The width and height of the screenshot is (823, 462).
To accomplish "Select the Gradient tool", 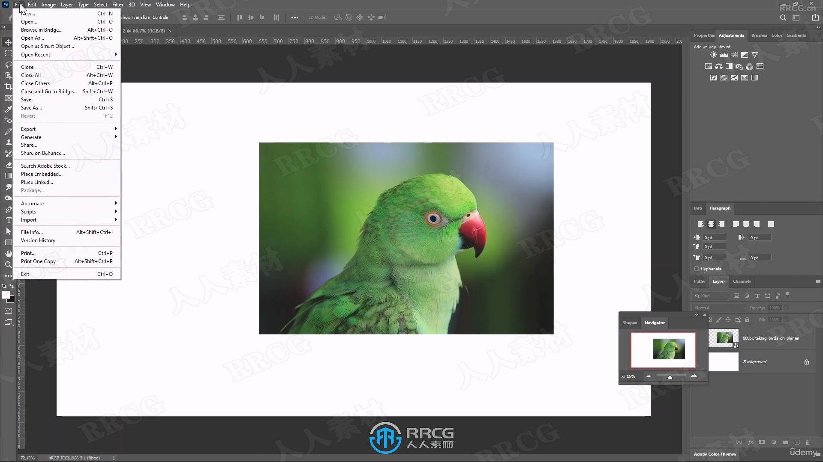I will (x=8, y=176).
